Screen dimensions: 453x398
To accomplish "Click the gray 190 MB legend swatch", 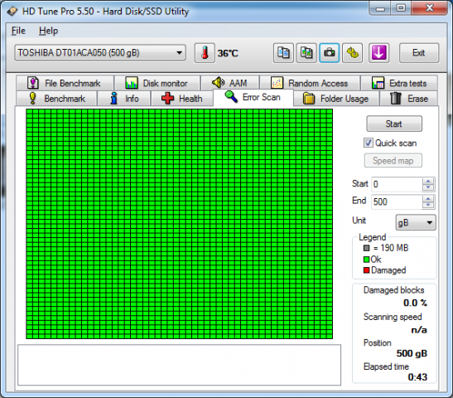I will point(367,248).
